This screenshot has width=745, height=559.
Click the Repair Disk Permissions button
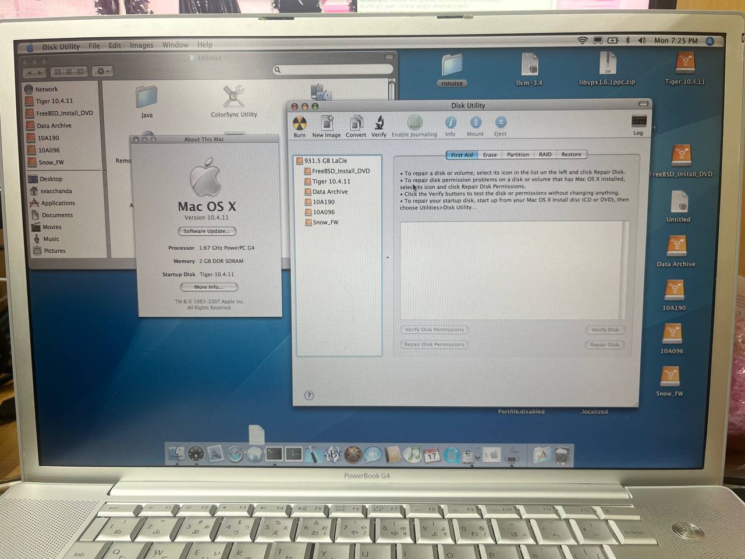pyautogui.click(x=435, y=345)
